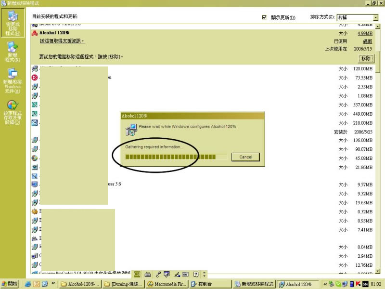Open the support information link
Viewport: 385px width, 289px height.
62,41
